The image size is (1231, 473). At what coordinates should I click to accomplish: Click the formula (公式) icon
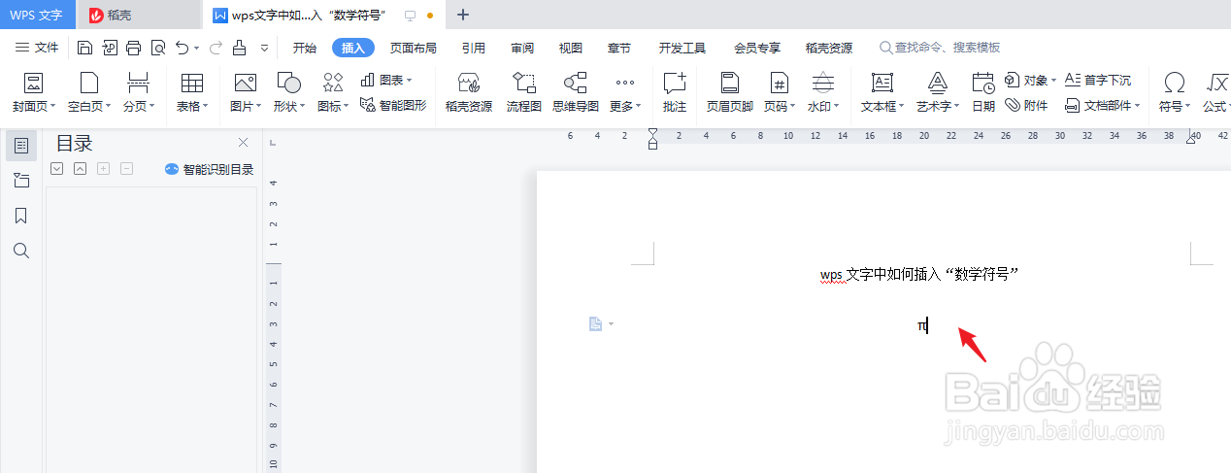point(1216,83)
